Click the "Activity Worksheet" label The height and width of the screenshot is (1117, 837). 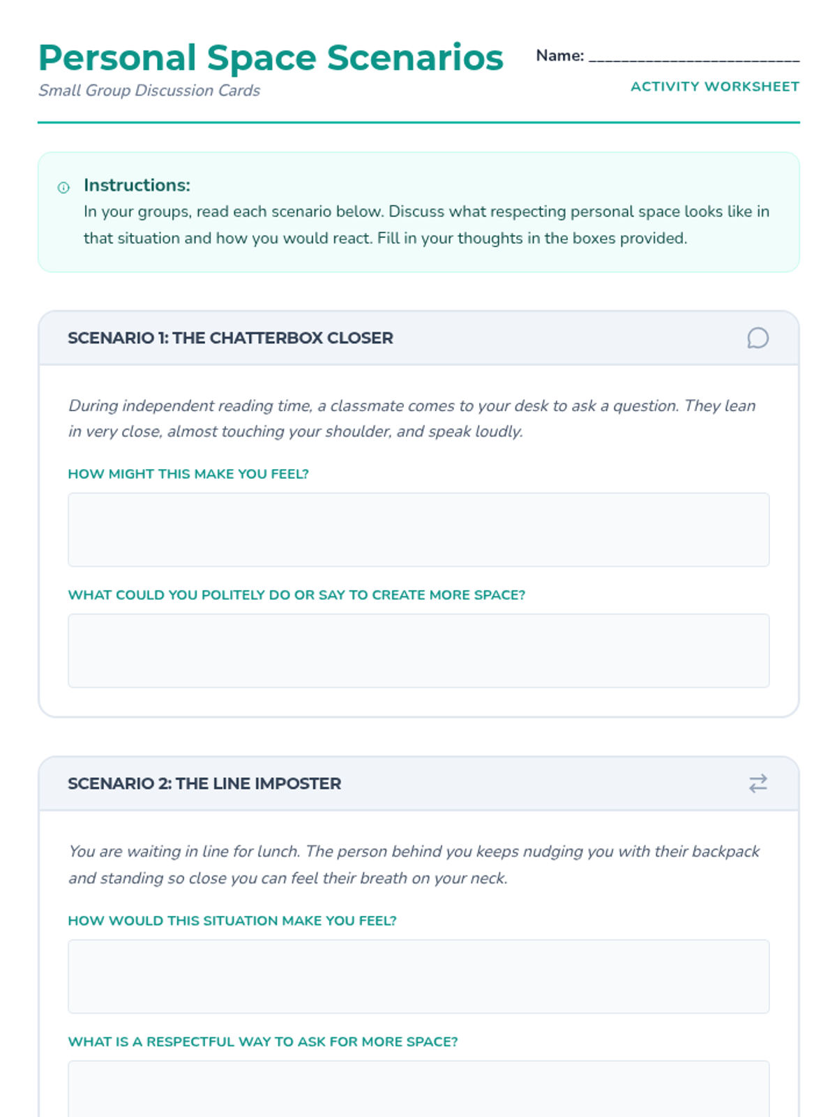[715, 87]
